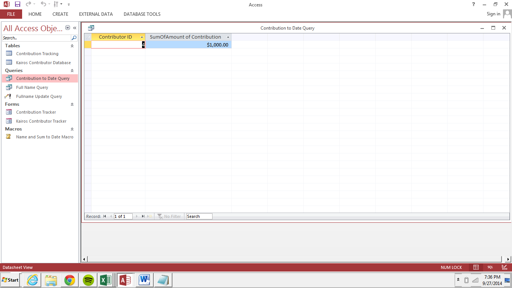512x288 pixels.
Task: Click the row selector of the first record
Action: click(x=88, y=45)
